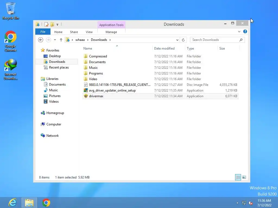Click the Application Tools contextual tab header
This screenshot has width=278, height=208.
click(x=111, y=25)
